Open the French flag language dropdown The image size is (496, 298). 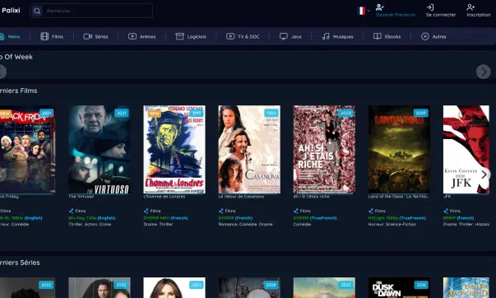click(363, 11)
